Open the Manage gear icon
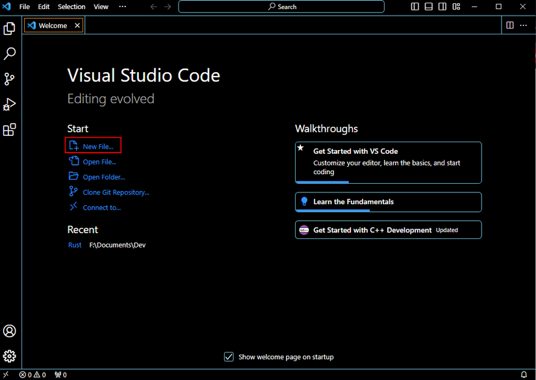 point(10,356)
